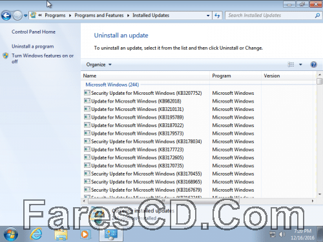Change view with the view icon button
This screenshot has height=242, width=323.
pyautogui.click(x=291, y=65)
